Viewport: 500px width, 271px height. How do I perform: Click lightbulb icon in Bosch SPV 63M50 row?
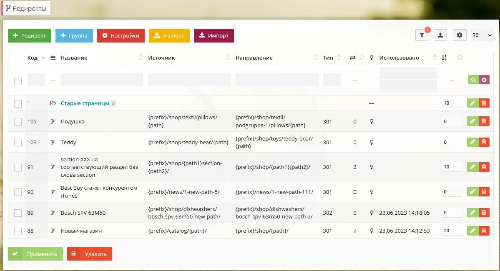371,213
